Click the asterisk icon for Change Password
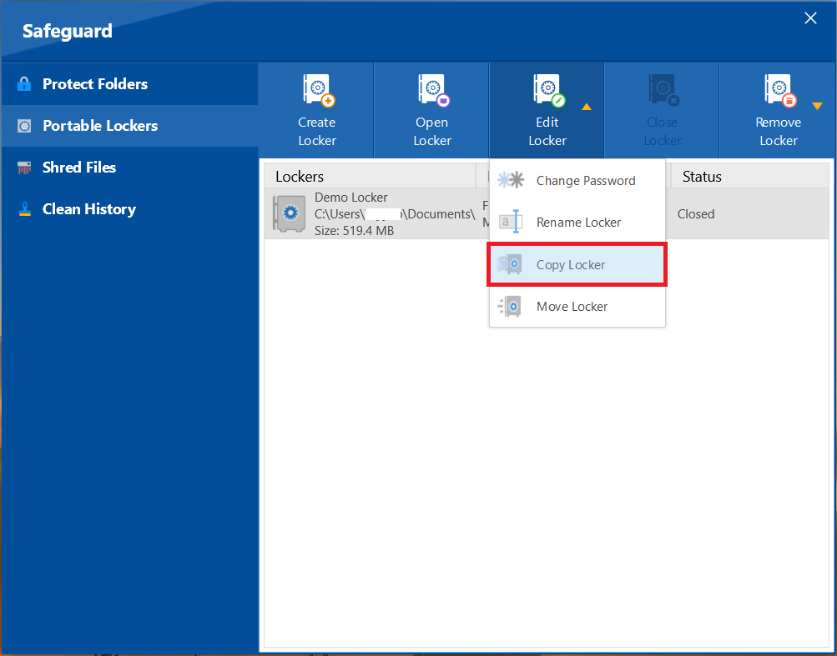This screenshot has width=837, height=656. coord(511,180)
